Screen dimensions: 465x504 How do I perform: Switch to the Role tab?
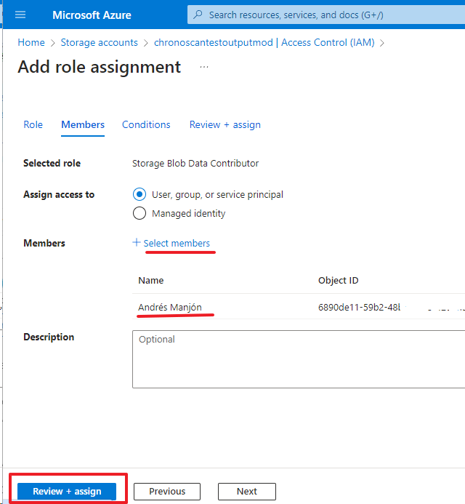click(x=33, y=124)
